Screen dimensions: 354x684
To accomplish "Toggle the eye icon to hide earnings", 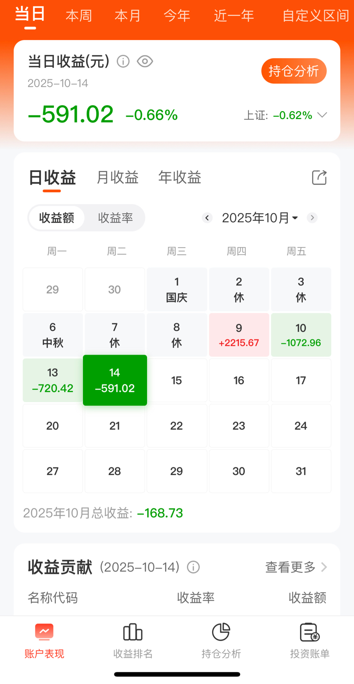I will [x=145, y=61].
